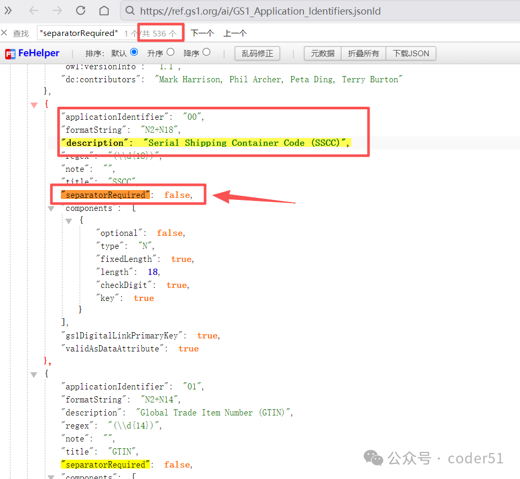
Task: Click the "dc:contributors" key
Action: [x=101, y=79]
